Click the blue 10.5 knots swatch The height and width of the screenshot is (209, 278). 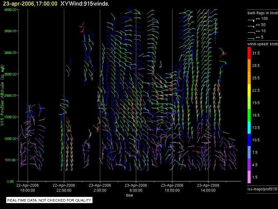[249, 140]
